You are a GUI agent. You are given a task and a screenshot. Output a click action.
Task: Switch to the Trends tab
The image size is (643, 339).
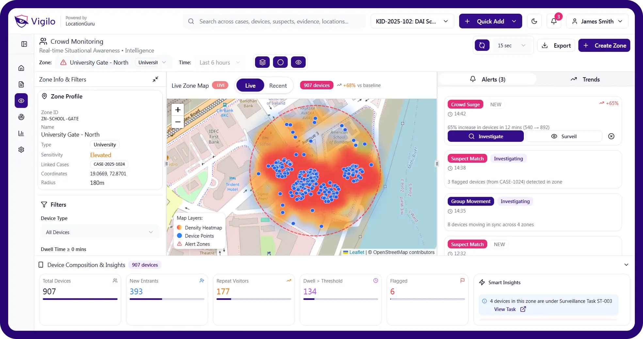(585, 79)
